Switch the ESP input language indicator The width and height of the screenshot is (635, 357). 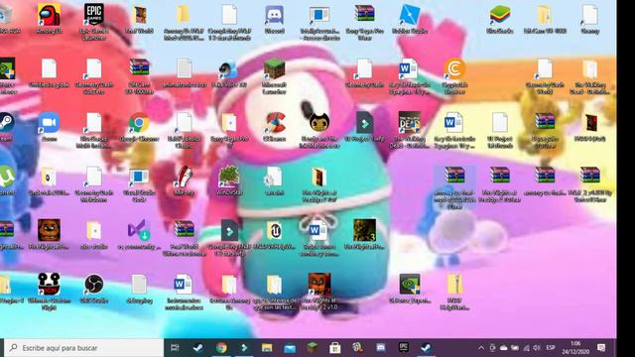pyautogui.click(x=551, y=348)
